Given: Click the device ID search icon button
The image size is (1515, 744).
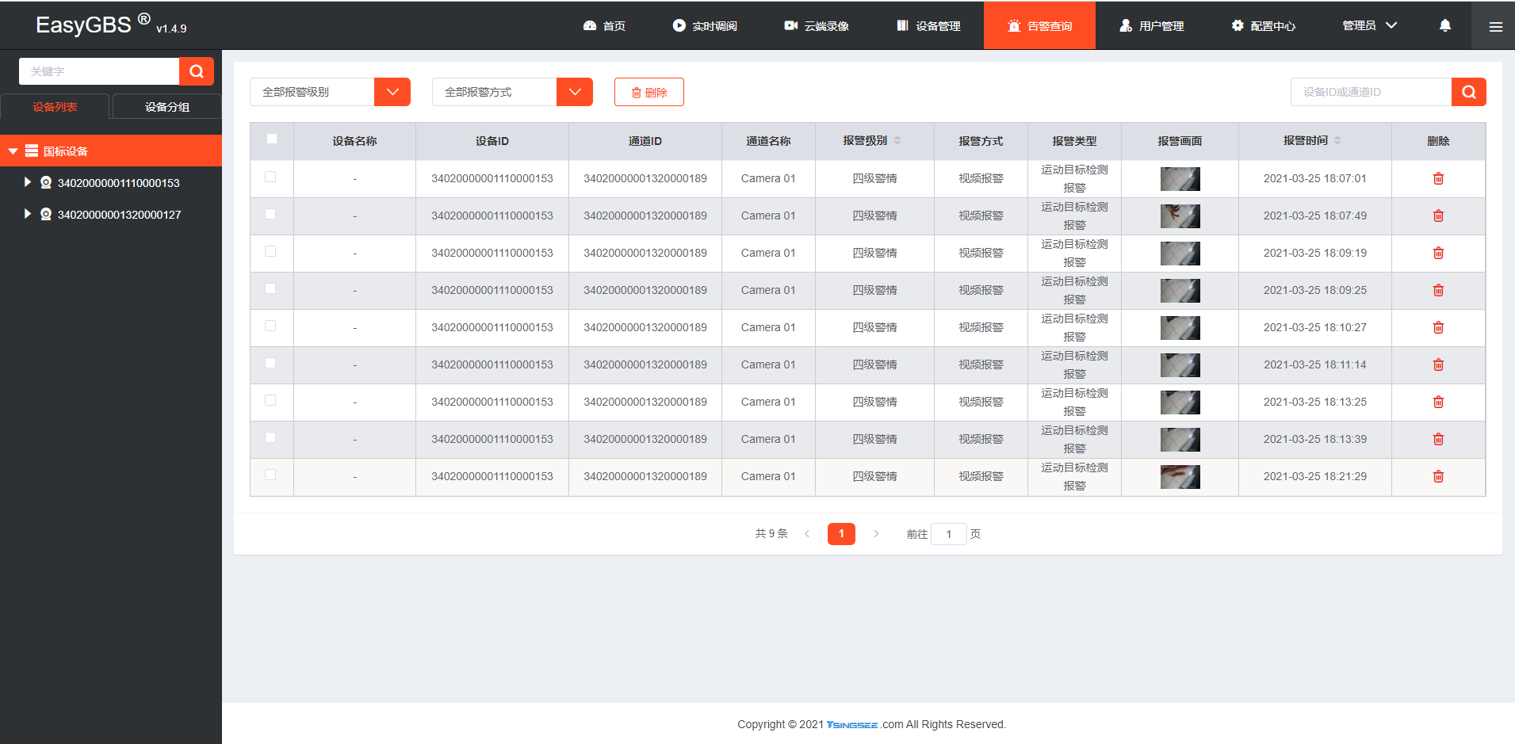Looking at the screenshot, I should pos(1468,92).
